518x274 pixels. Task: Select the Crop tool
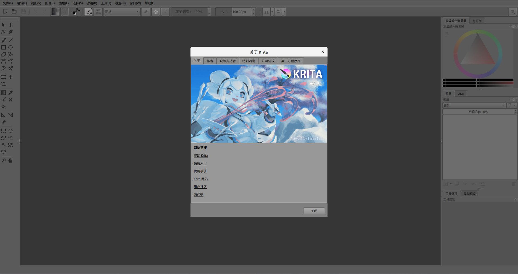point(4,84)
